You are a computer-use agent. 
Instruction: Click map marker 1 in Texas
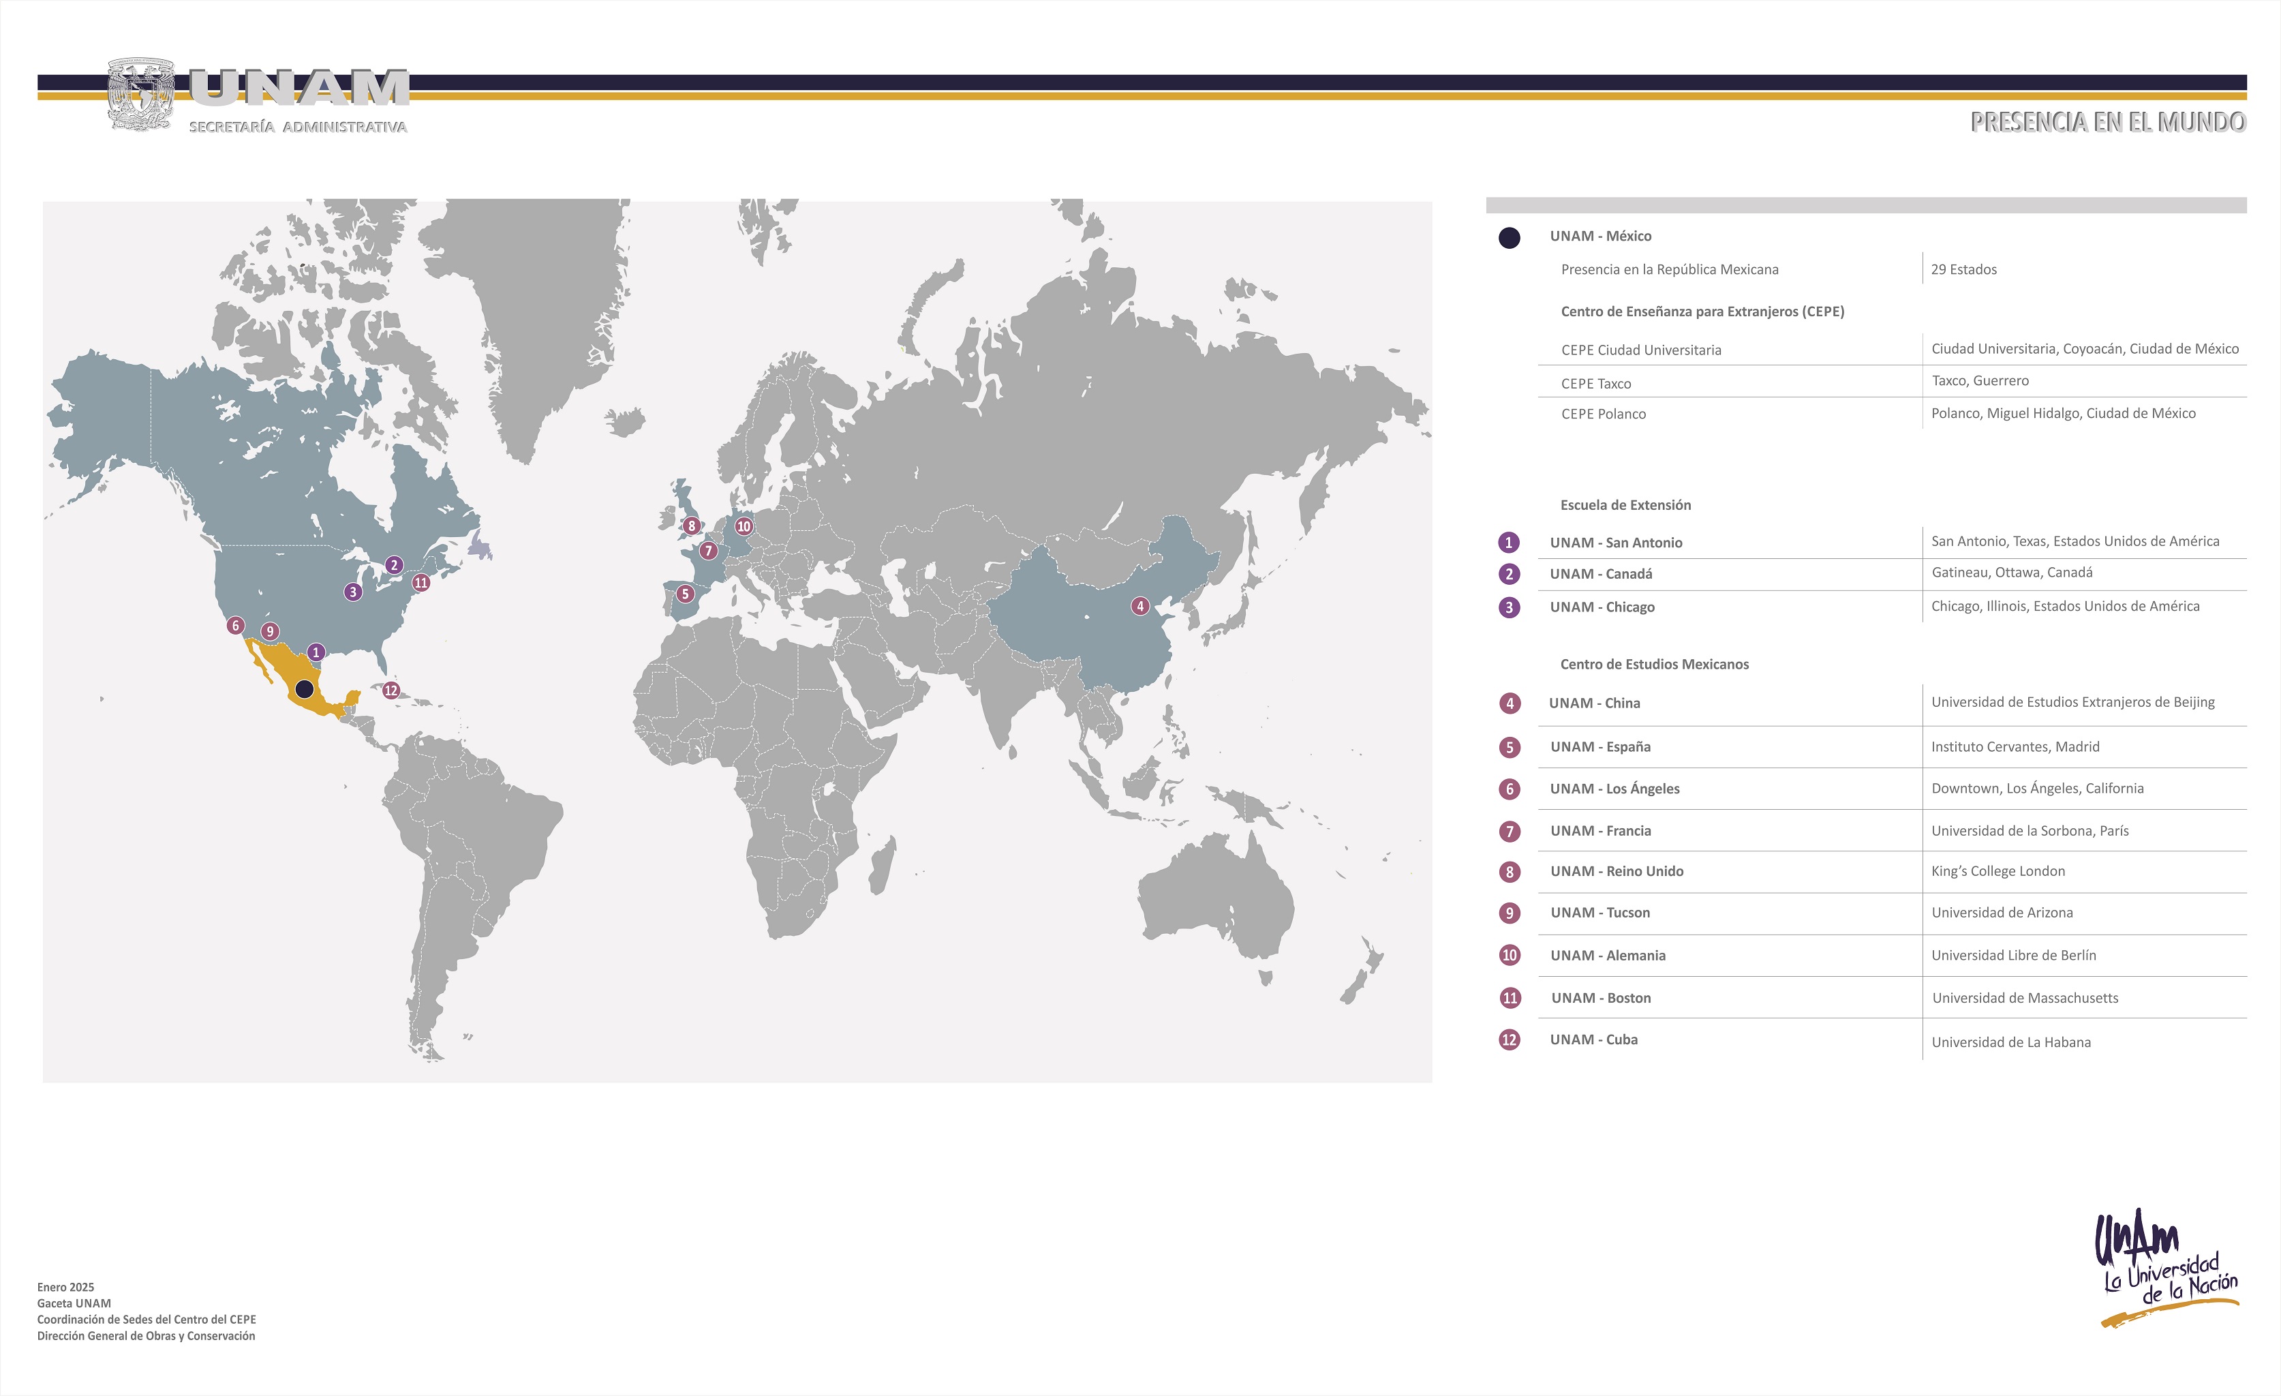(316, 652)
